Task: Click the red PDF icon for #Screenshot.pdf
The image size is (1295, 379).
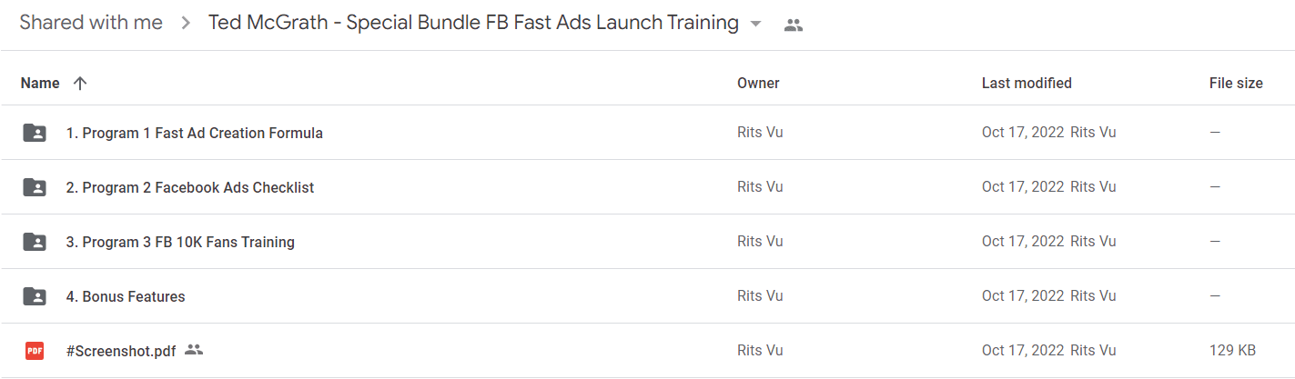Action: pos(35,351)
